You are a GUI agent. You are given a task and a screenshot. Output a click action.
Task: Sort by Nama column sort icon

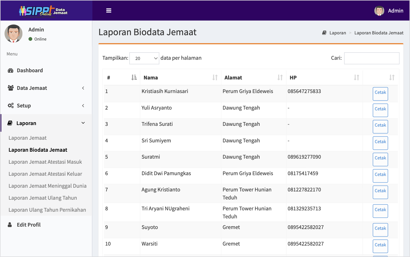215,78
